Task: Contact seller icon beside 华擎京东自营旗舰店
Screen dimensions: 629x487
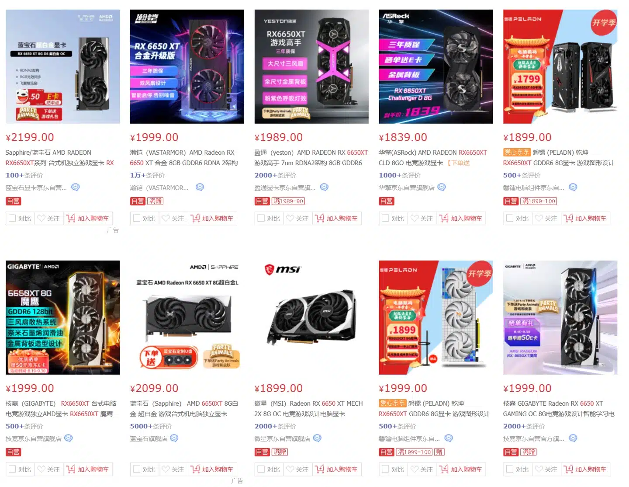Action: click(x=442, y=187)
